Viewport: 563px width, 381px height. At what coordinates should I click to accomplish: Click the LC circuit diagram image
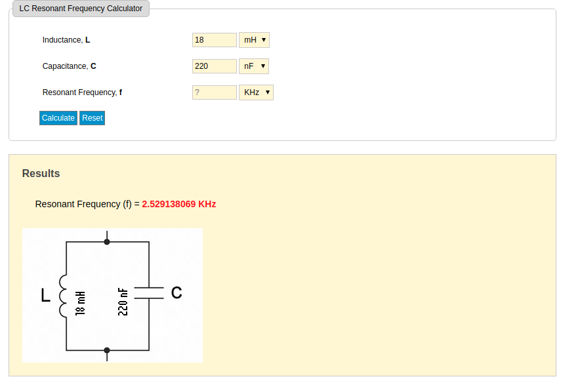[x=112, y=295]
